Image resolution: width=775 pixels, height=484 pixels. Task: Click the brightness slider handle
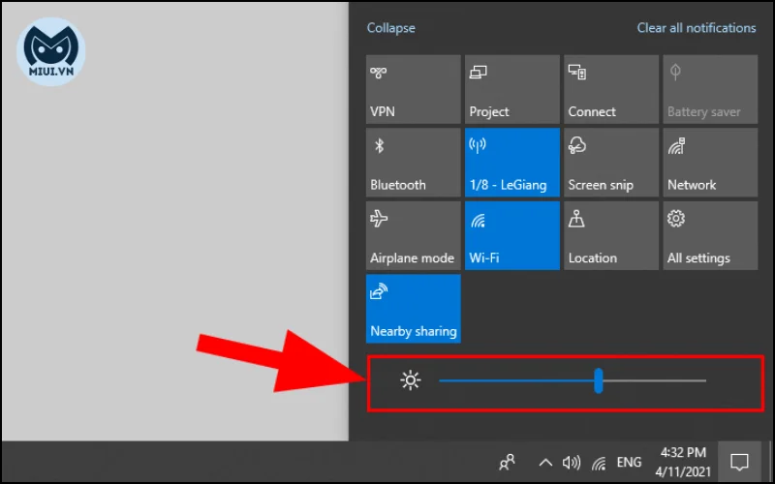pos(598,380)
